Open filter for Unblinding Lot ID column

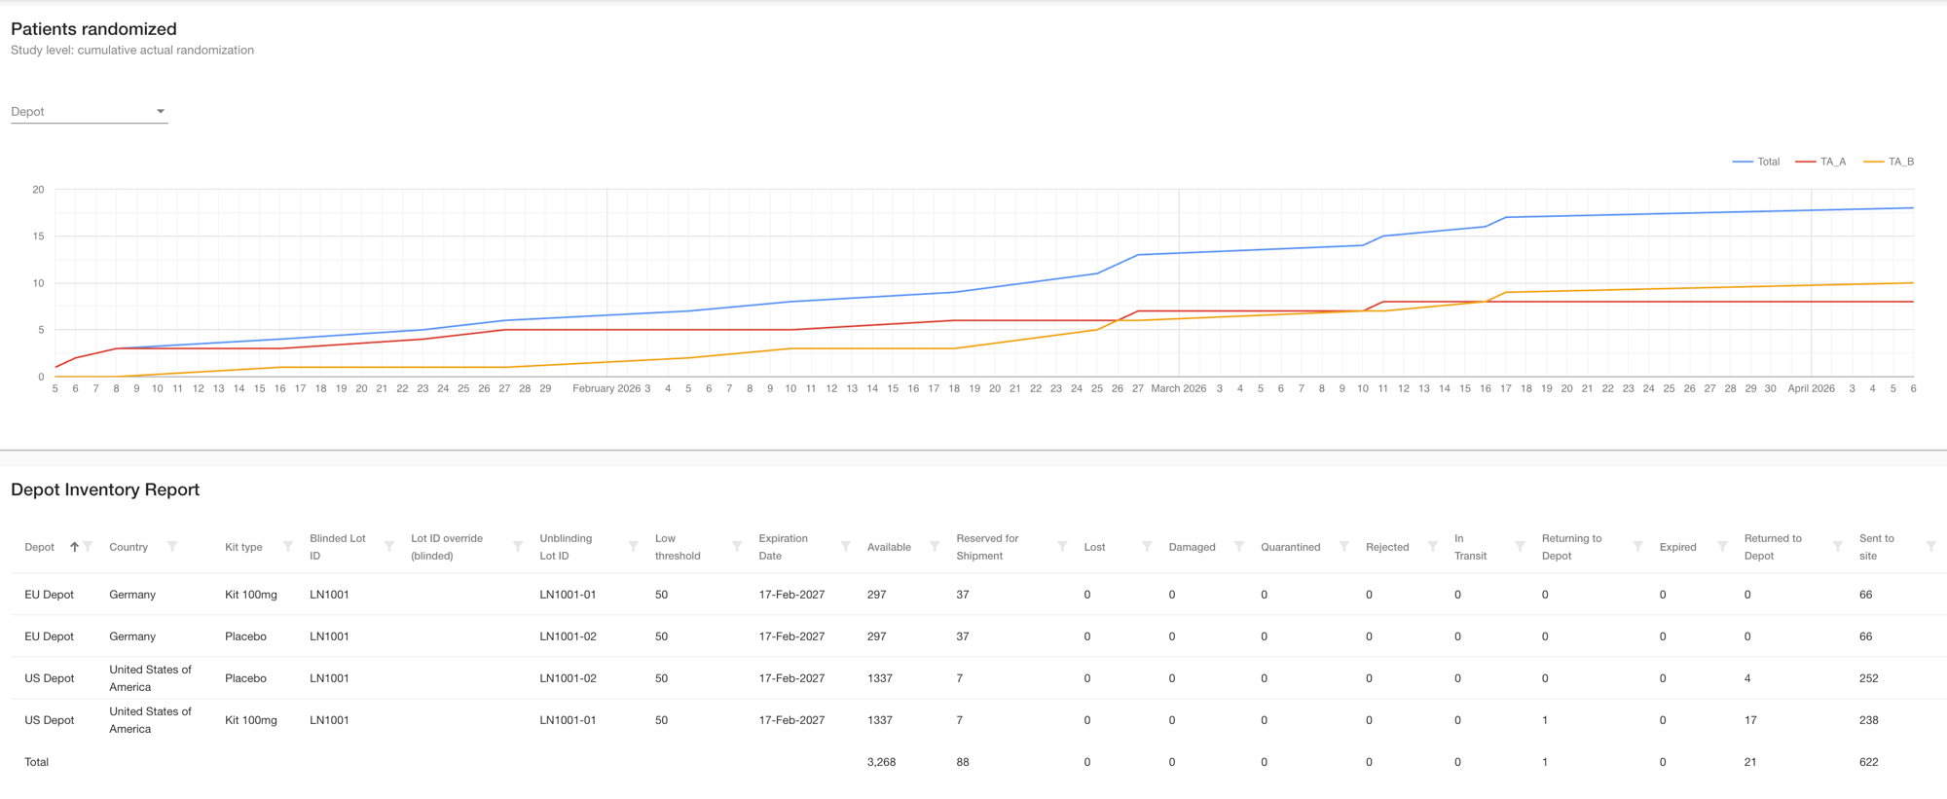(x=634, y=547)
